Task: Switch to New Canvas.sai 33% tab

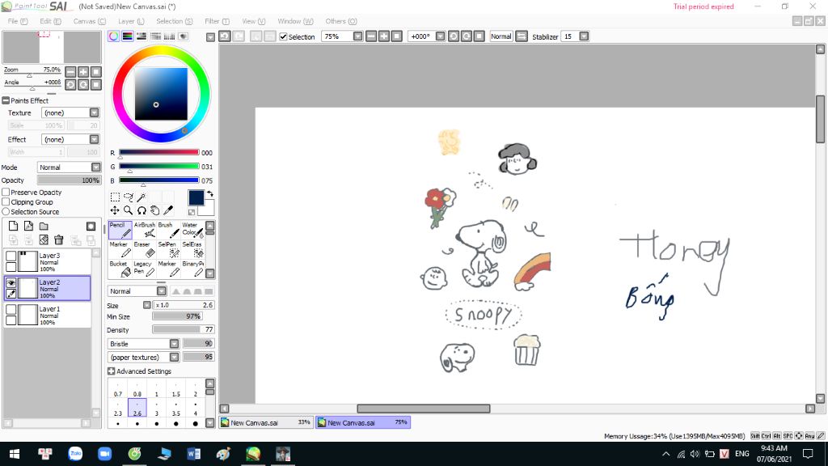Action: point(265,422)
